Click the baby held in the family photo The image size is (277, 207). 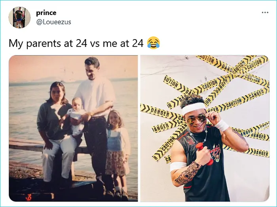tap(77, 115)
